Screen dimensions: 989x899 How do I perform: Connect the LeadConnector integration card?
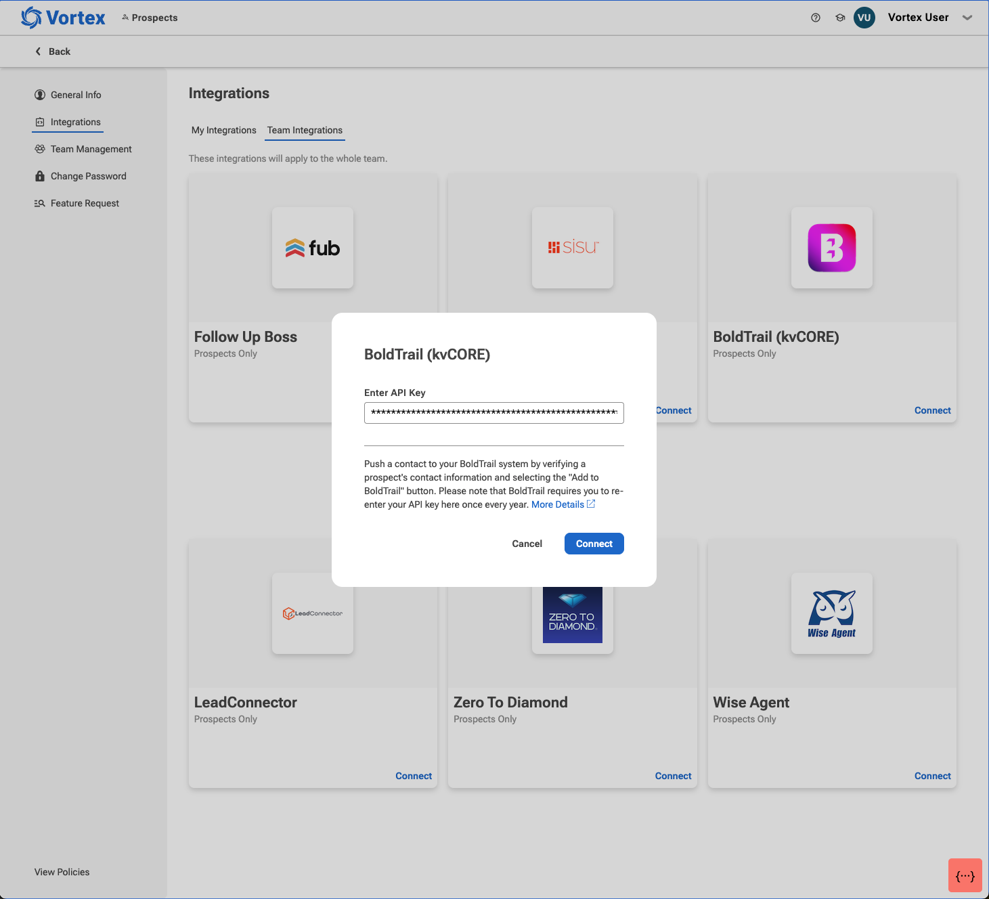(414, 776)
